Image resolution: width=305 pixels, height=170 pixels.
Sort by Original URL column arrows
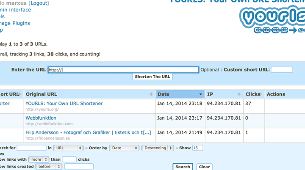click(x=151, y=94)
